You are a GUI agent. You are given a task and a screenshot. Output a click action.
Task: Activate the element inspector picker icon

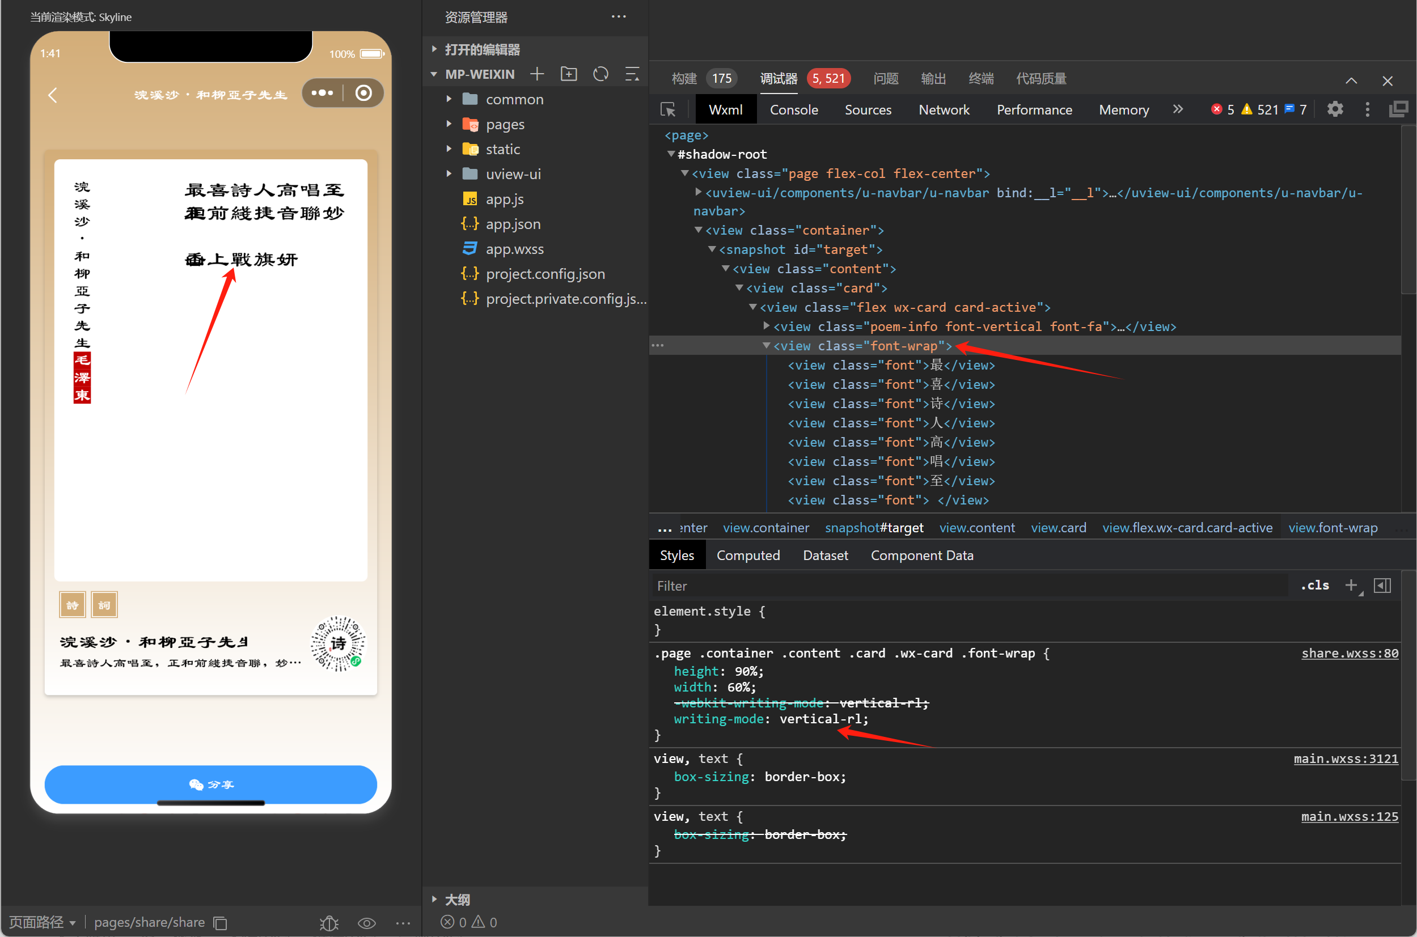pyautogui.click(x=667, y=110)
